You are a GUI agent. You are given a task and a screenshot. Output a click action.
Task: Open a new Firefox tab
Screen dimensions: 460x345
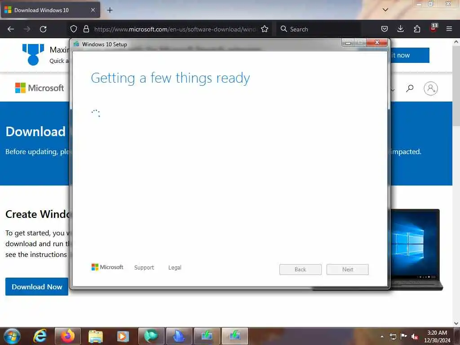pyautogui.click(x=110, y=10)
